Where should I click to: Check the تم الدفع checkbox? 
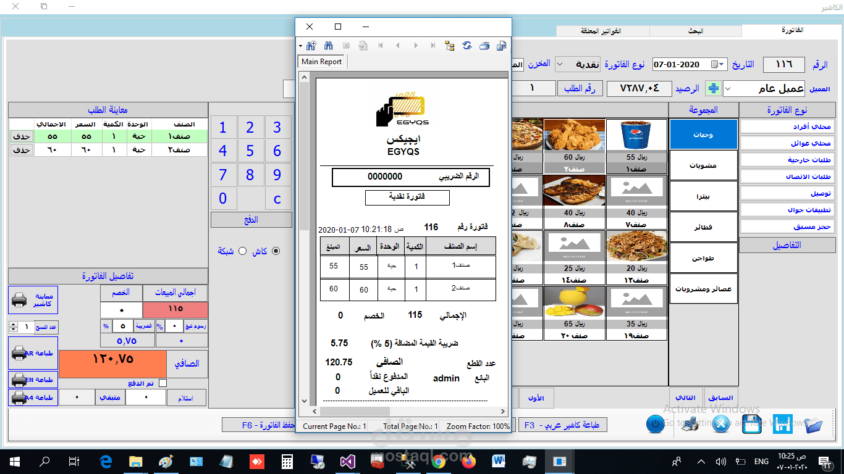pos(163,383)
